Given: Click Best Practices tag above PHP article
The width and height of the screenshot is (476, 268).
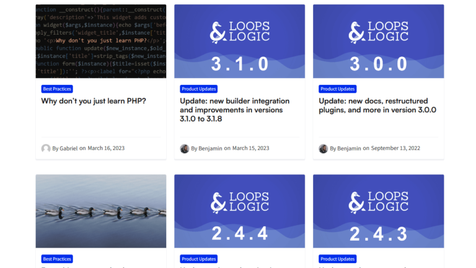Looking at the screenshot, I should pyautogui.click(x=57, y=89).
